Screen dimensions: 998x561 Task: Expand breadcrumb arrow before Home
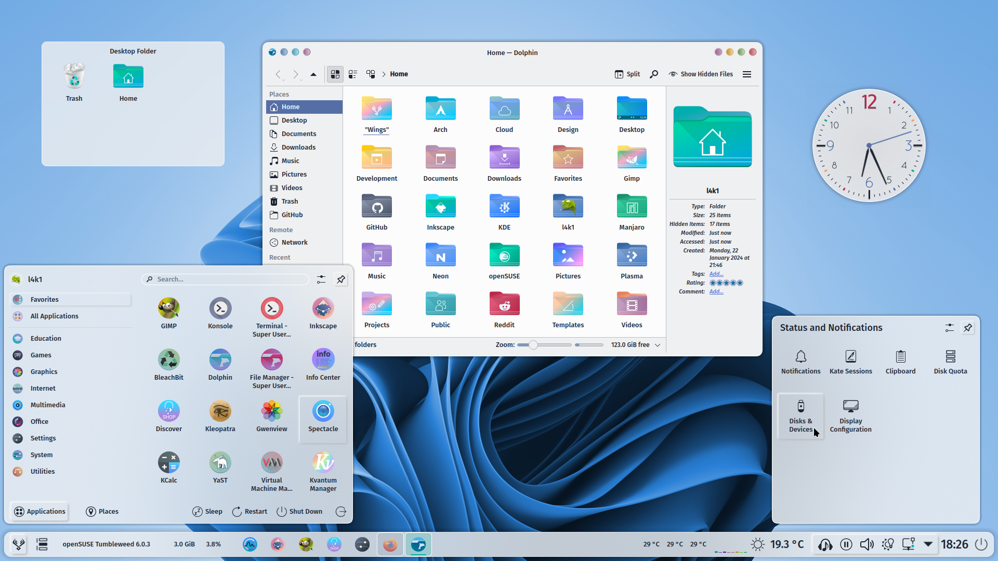tap(384, 74)
